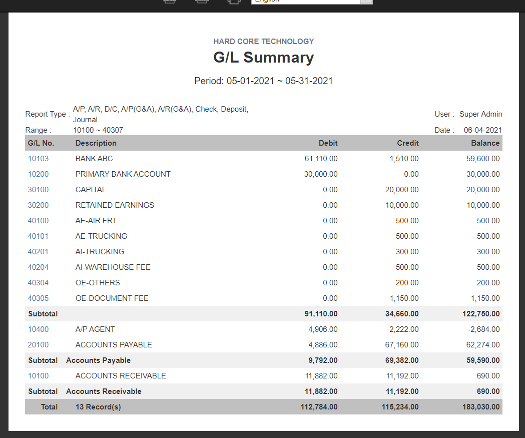
Task: Click Accounts Payable subtotal balance 59,590.00
Action: click(x=483, y=360)
